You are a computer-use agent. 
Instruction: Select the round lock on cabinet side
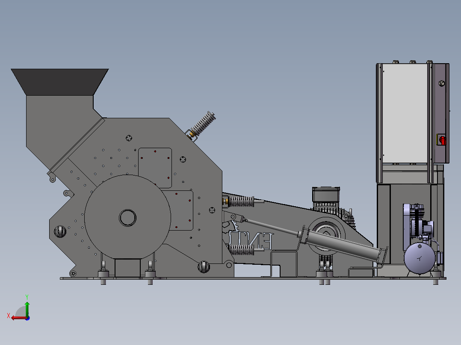(x=442, y=83)
